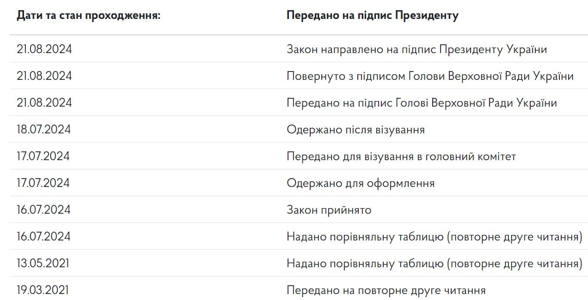Viewport: 588px width, 300px height.
Task: Select 'Повернуто з підписом Голови Верховної Ради'
Action: coord(430,76)
